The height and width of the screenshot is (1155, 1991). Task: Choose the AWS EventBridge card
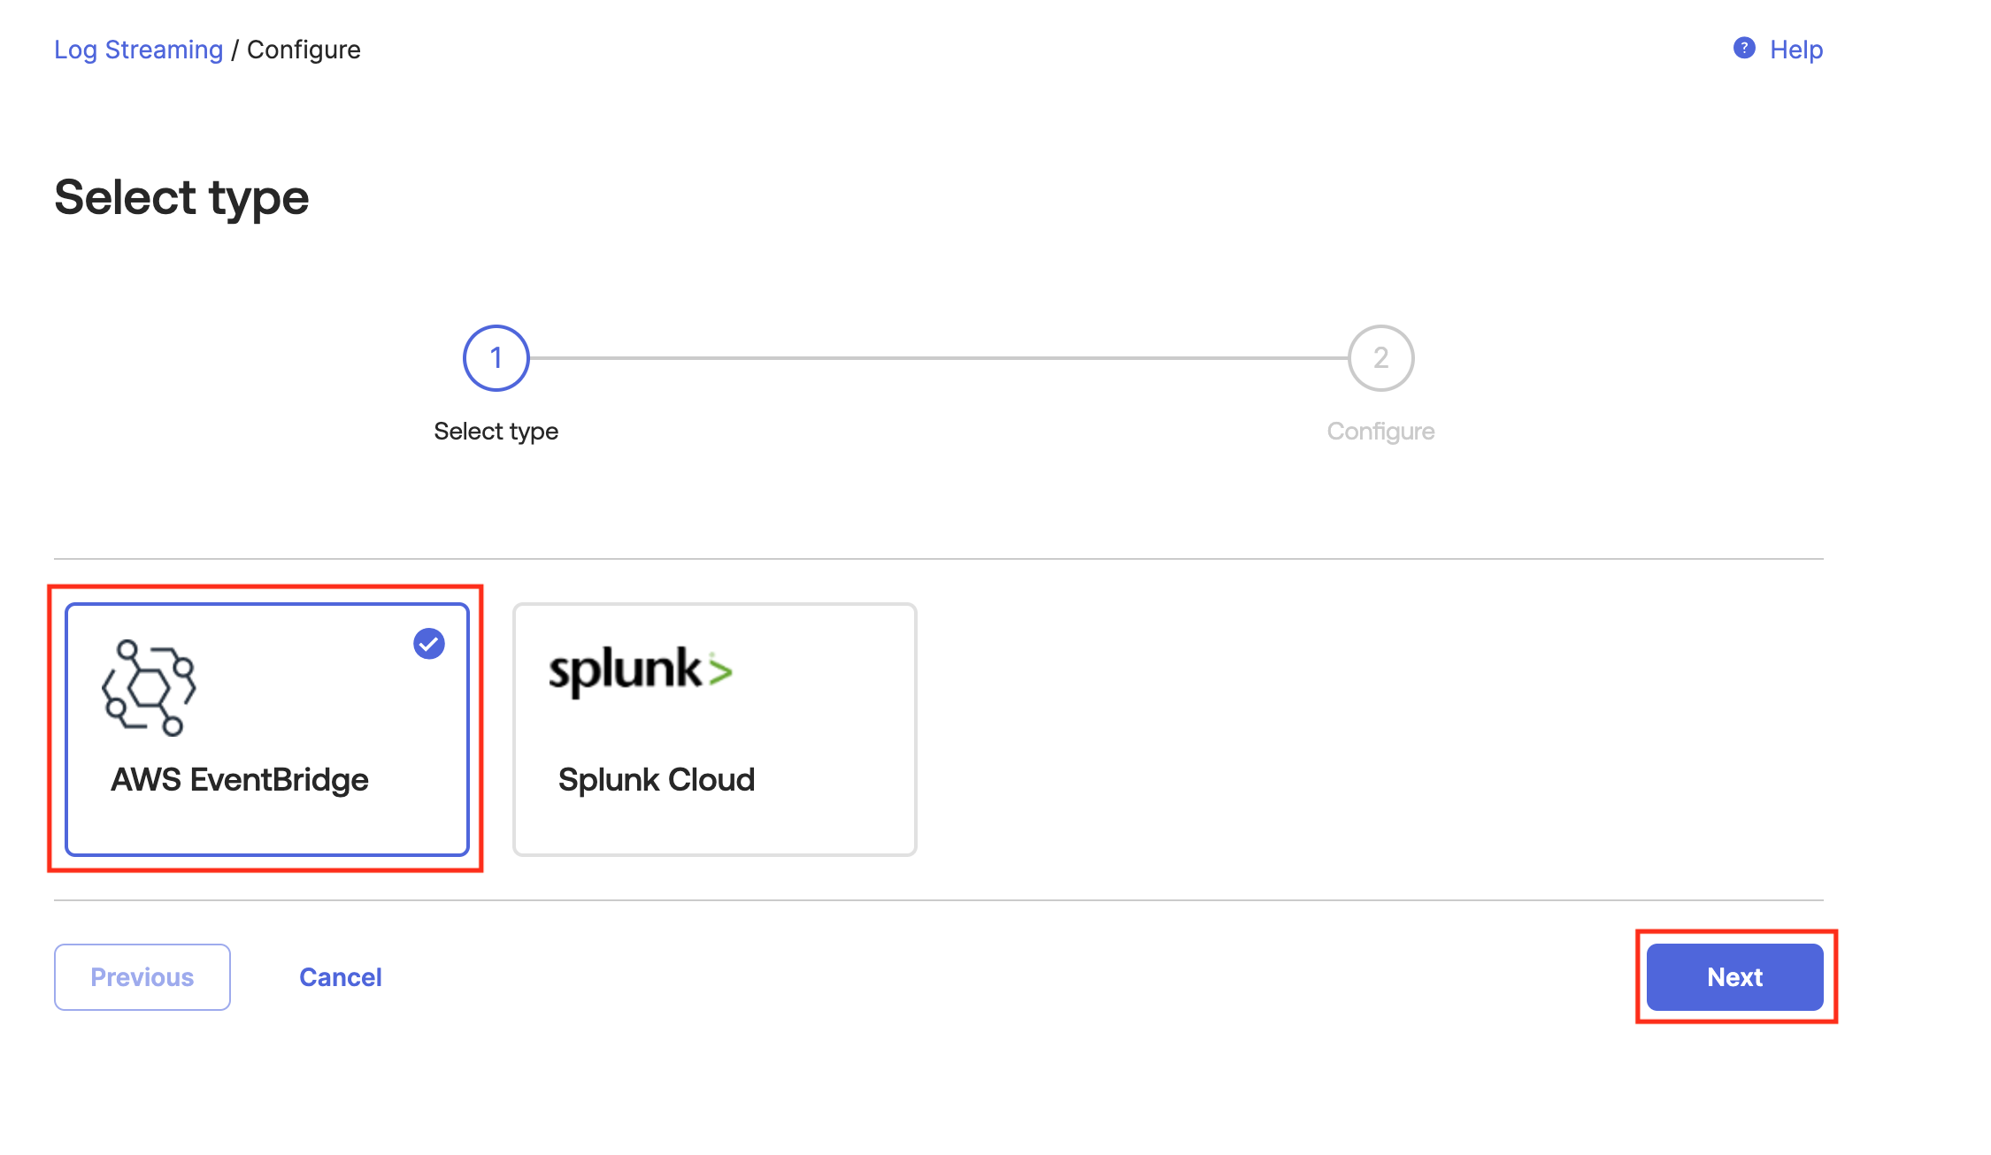click(x=267, y=730)
